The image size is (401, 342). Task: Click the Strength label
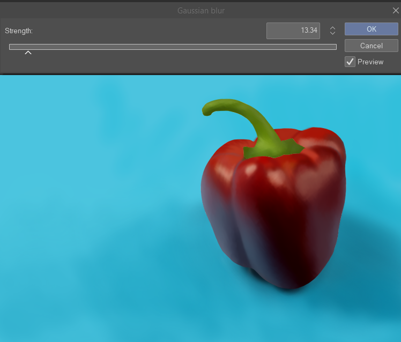(x=19, y=31)
